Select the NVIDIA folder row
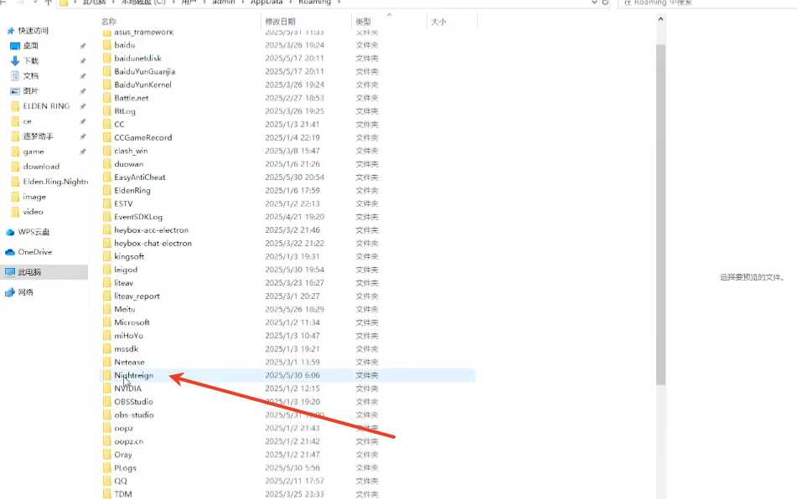This screenshot has height=499, width=797. tap(128, 388)
